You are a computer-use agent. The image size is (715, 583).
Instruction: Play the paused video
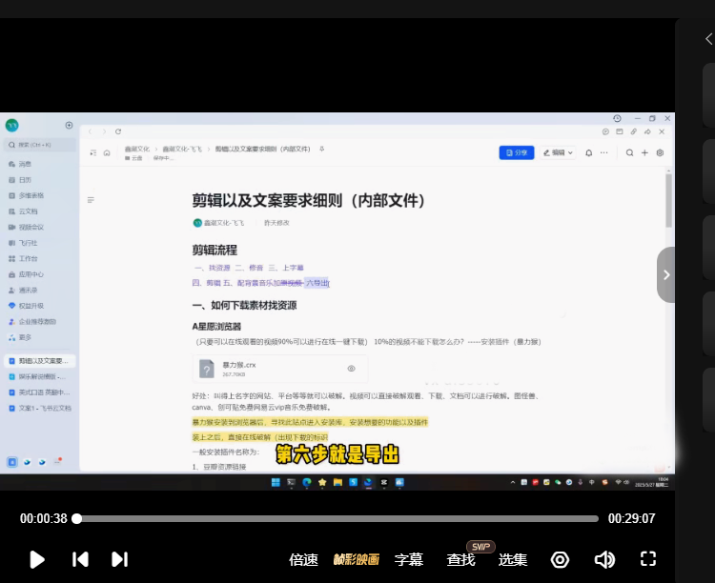pos(37,559)
